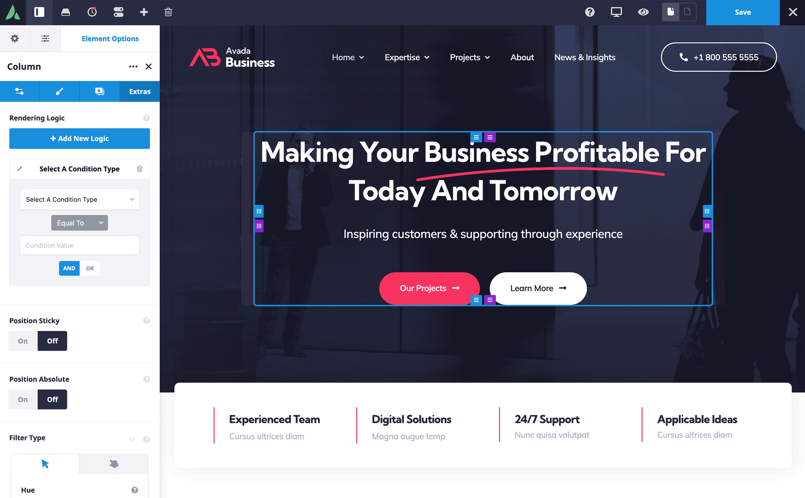Click the trash/delete icon in toolbar

pos(169,12)
